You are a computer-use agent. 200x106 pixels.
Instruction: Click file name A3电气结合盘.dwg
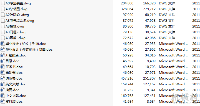pyautogui.click(x=20, y=20)
